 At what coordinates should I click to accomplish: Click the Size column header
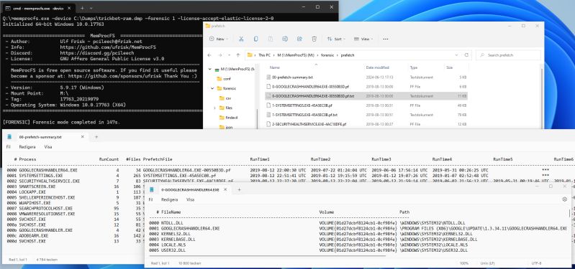pos(449,67)
